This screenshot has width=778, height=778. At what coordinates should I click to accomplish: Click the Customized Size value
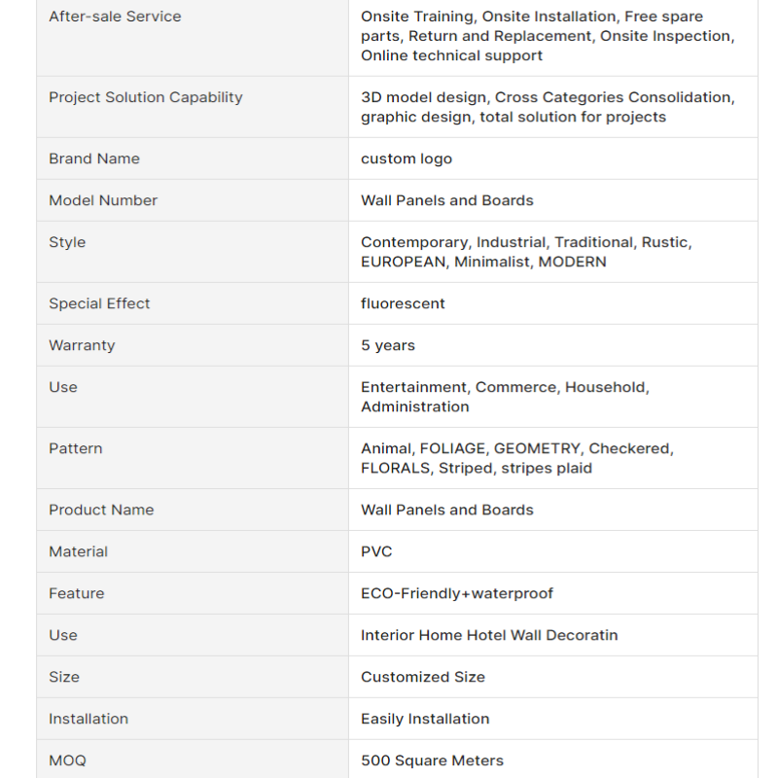pyautogui.click(x=423, y=677)
